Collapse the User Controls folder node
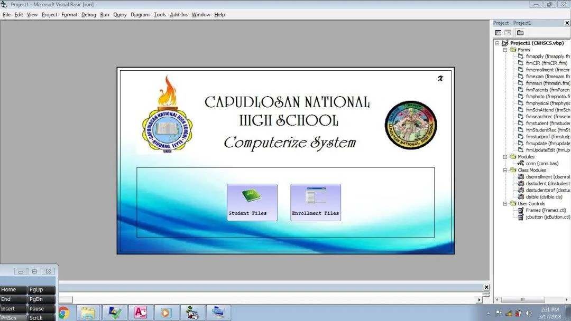The height and width of the screenshot is (321, 571). coord(505,204)
